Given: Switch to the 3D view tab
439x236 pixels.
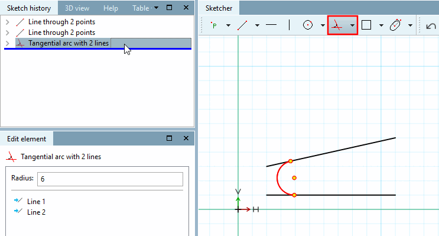Looking at the screenshot, I should pyautogui.click(x=77, y=8).
